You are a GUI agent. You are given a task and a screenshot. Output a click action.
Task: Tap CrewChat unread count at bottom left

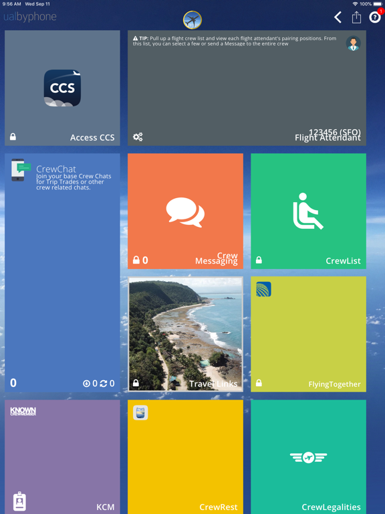13,383
